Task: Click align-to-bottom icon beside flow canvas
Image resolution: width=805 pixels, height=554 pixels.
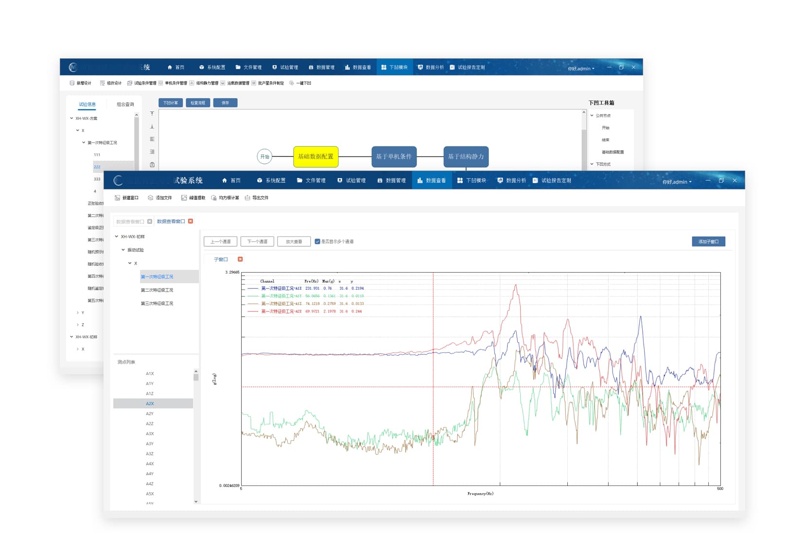Action: pos(152,126)
